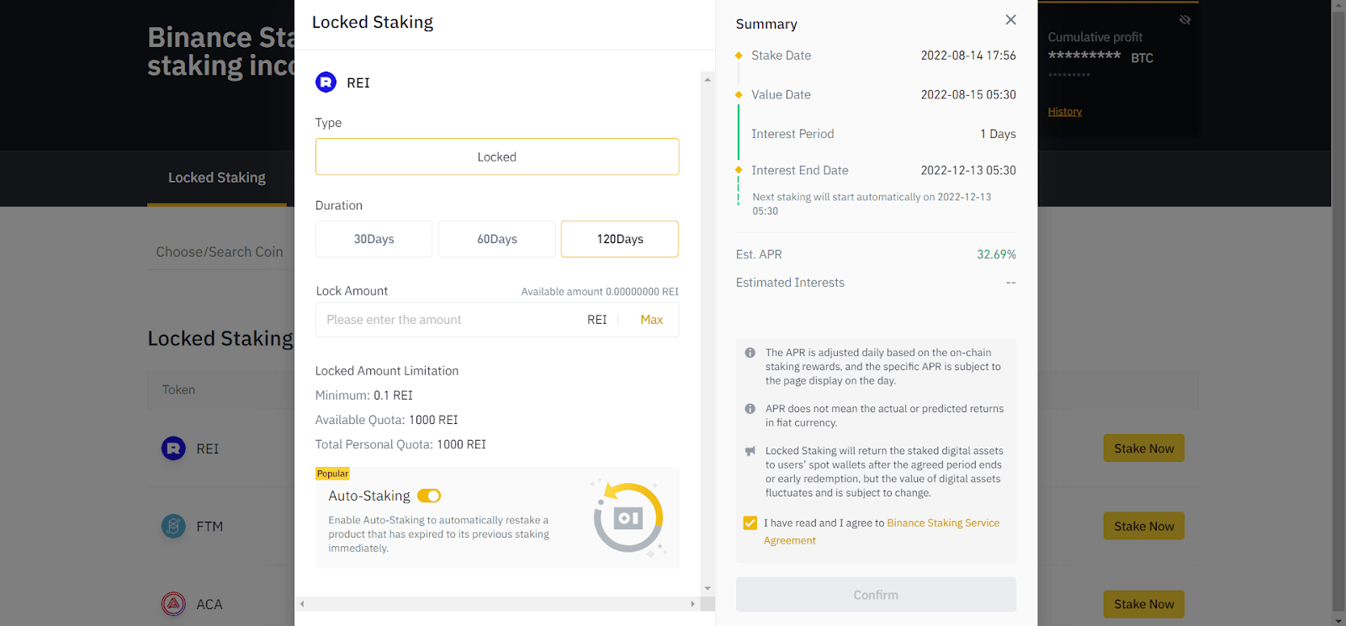
Task: Click the ACA token icon in staking list
Action: tap(173, 604)
